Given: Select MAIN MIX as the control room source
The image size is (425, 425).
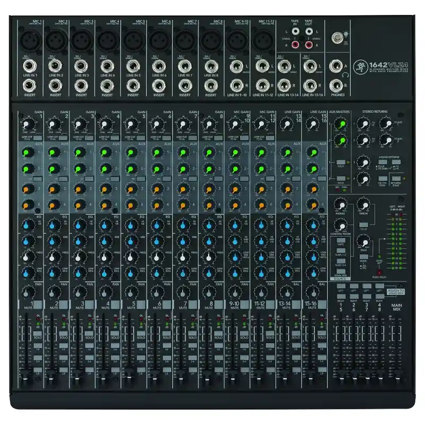Looking at the screenshot, I should pos(341,271).
